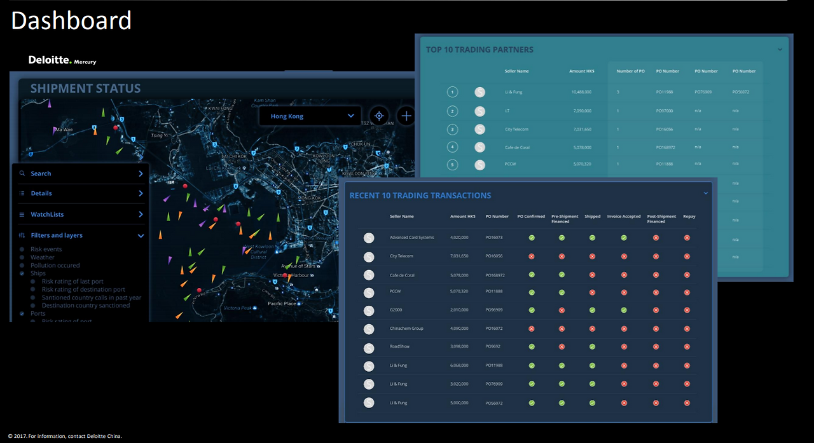Click the zoom-in plus icon on map

click(406, 116)
